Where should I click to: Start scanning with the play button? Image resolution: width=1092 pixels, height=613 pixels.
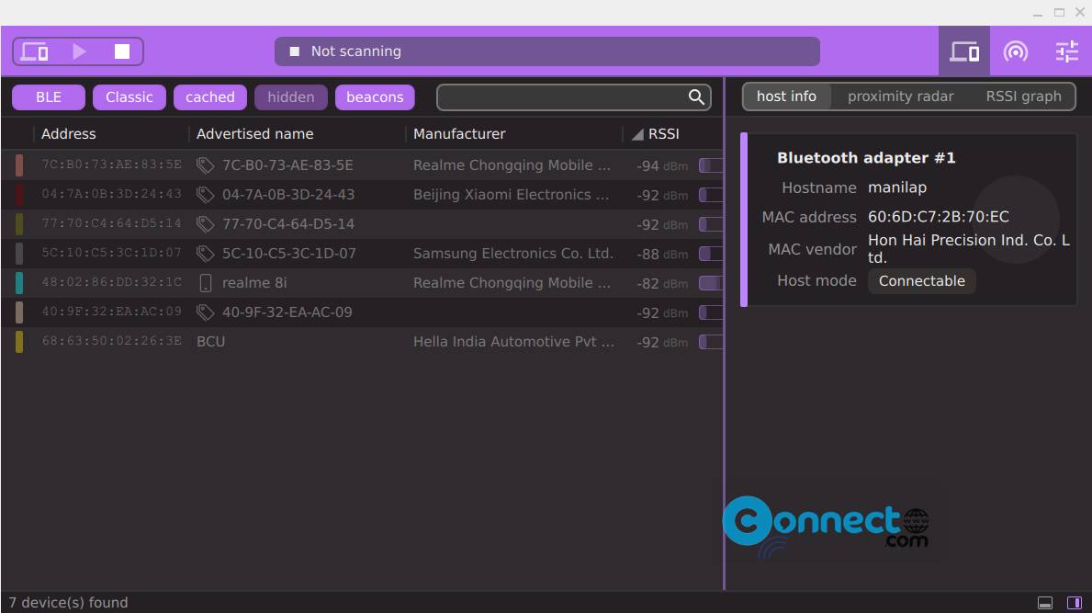pyautogui.click(x=79, y=51)
